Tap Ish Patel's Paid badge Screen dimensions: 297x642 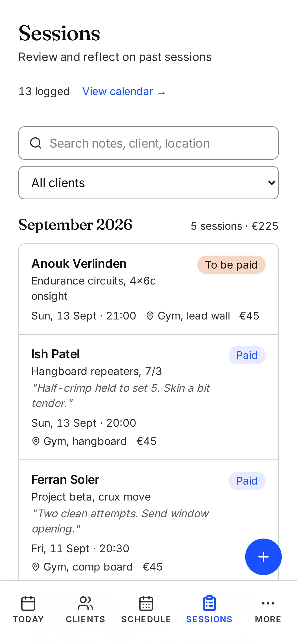[247, 355]
